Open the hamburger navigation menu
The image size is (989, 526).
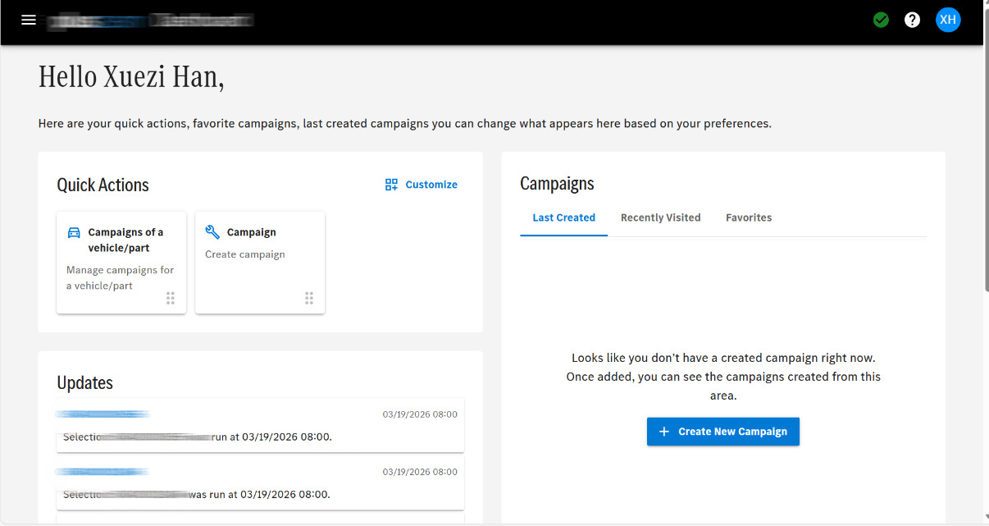29,20
